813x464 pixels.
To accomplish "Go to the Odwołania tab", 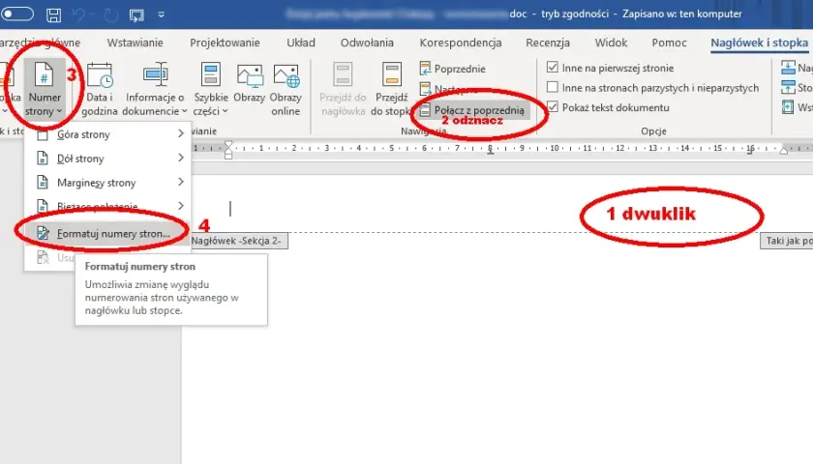I will tap(367, 43).
